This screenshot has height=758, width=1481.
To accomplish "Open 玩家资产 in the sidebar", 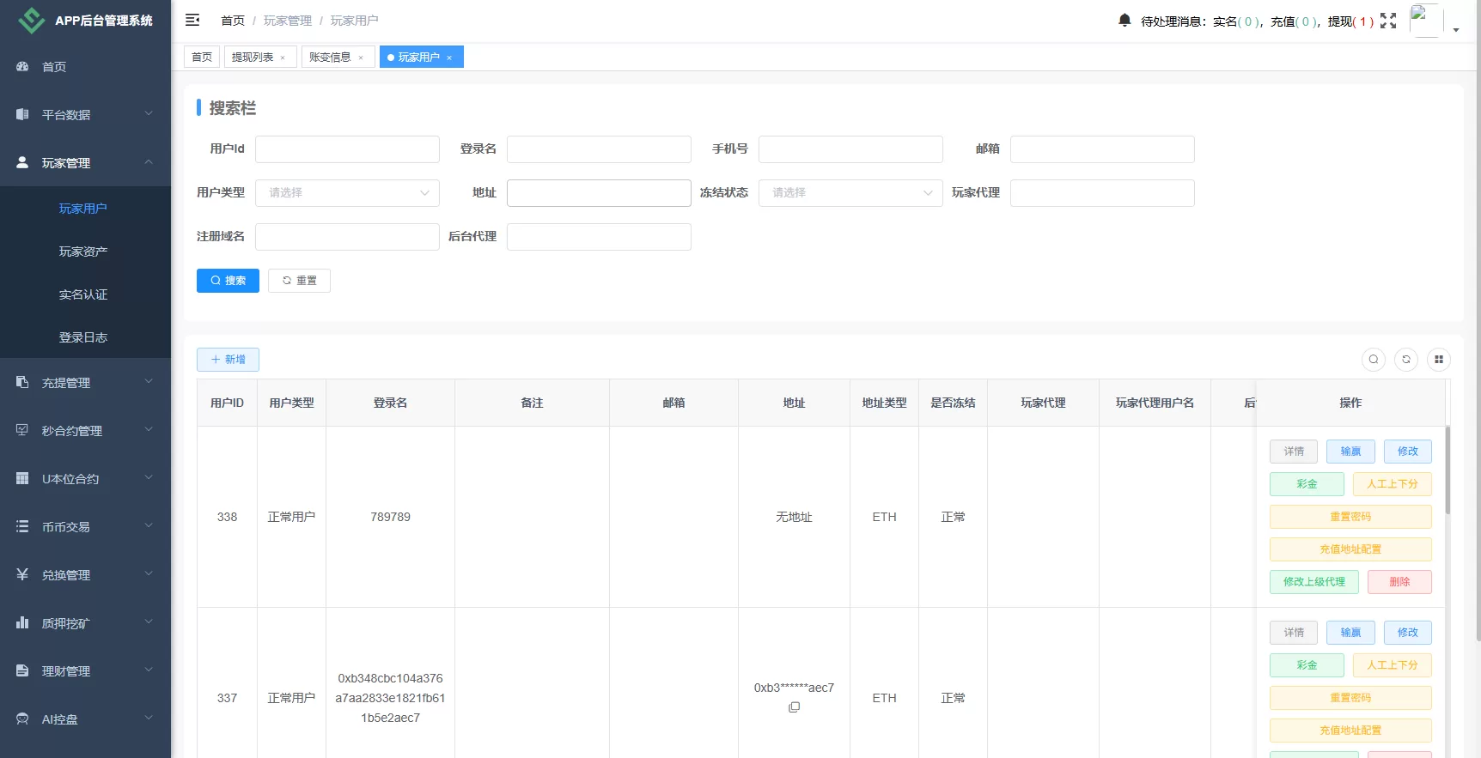I will 83,252.
